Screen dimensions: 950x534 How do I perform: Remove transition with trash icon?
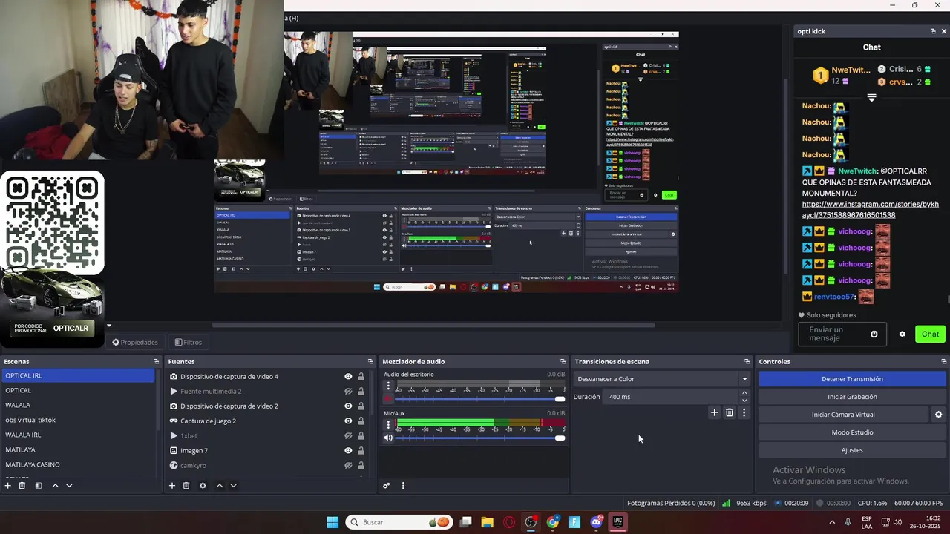[730, 412]
